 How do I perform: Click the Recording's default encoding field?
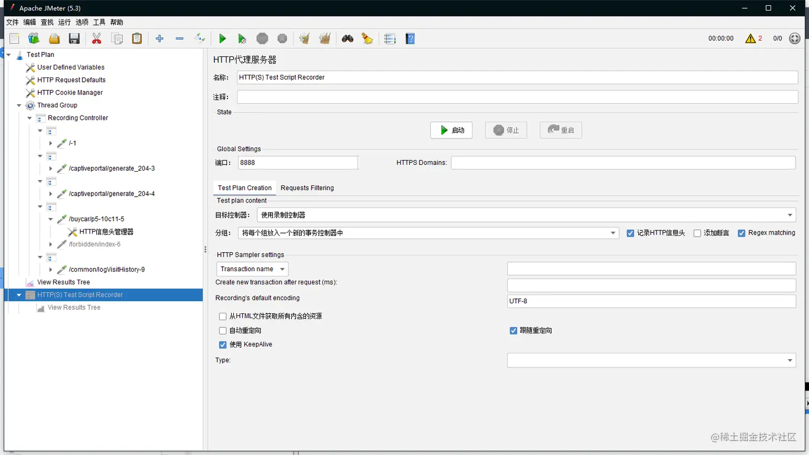point(651,301)
